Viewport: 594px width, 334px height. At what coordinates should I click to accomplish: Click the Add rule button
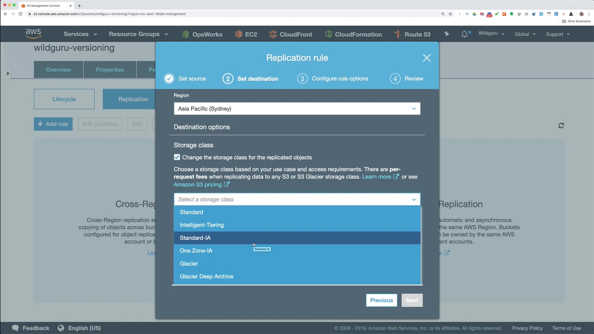[53, 124]
